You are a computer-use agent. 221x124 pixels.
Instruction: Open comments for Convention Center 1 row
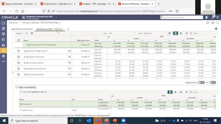pyautogui.click(x=69, y=63)
